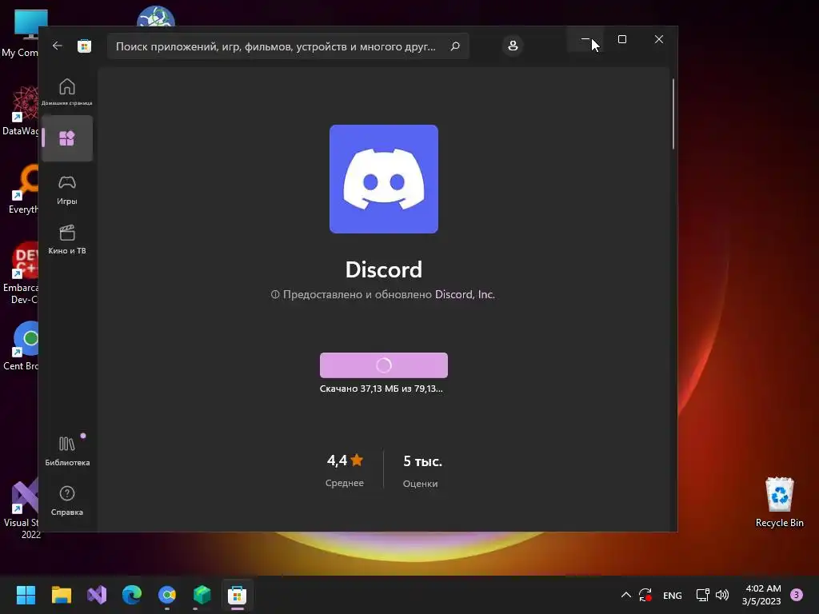819x614 pixels.
Task: Select the My Computer desktop icon
Action: pos(20,33)
